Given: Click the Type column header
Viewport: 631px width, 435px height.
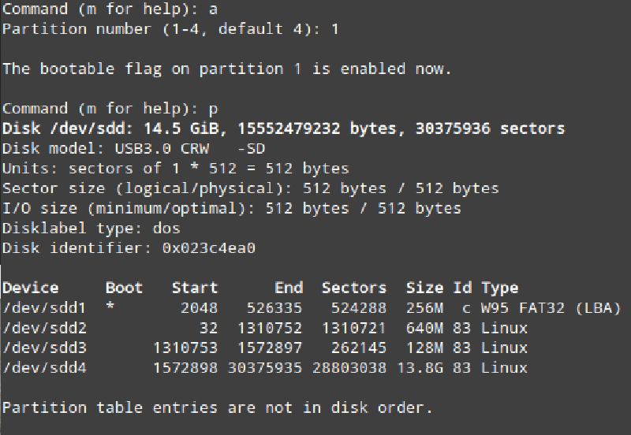Looking at the screenshot, I should pos(500,288).
